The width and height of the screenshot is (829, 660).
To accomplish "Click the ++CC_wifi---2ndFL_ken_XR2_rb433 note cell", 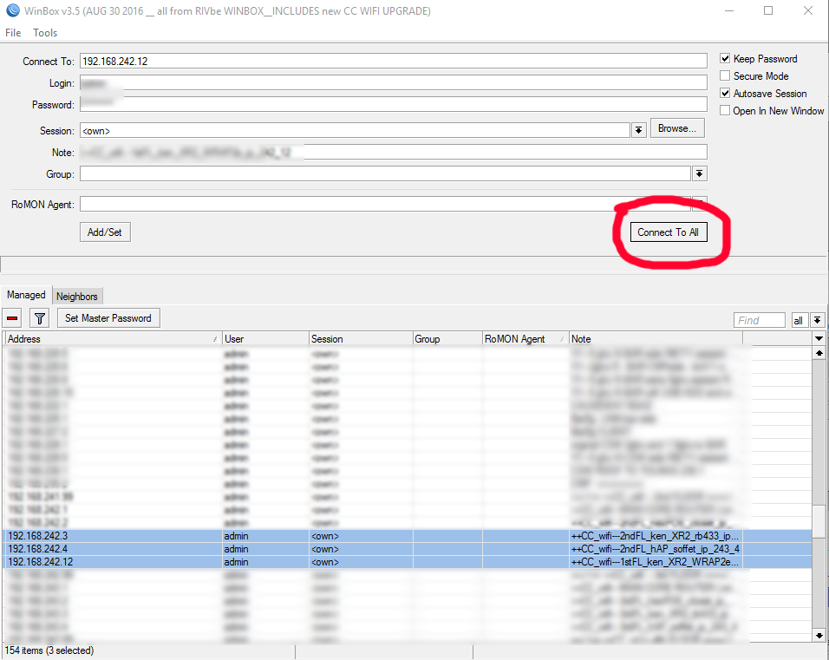I will click(656, 536).
